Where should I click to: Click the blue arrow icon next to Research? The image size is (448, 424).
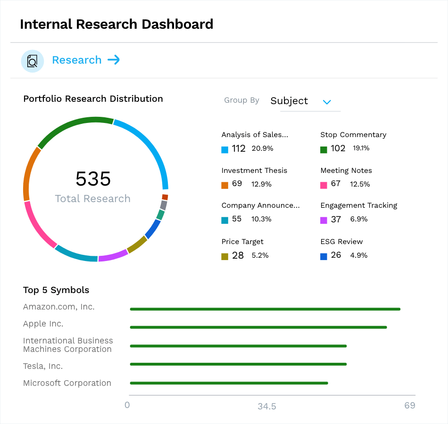(x=113, y=60)
